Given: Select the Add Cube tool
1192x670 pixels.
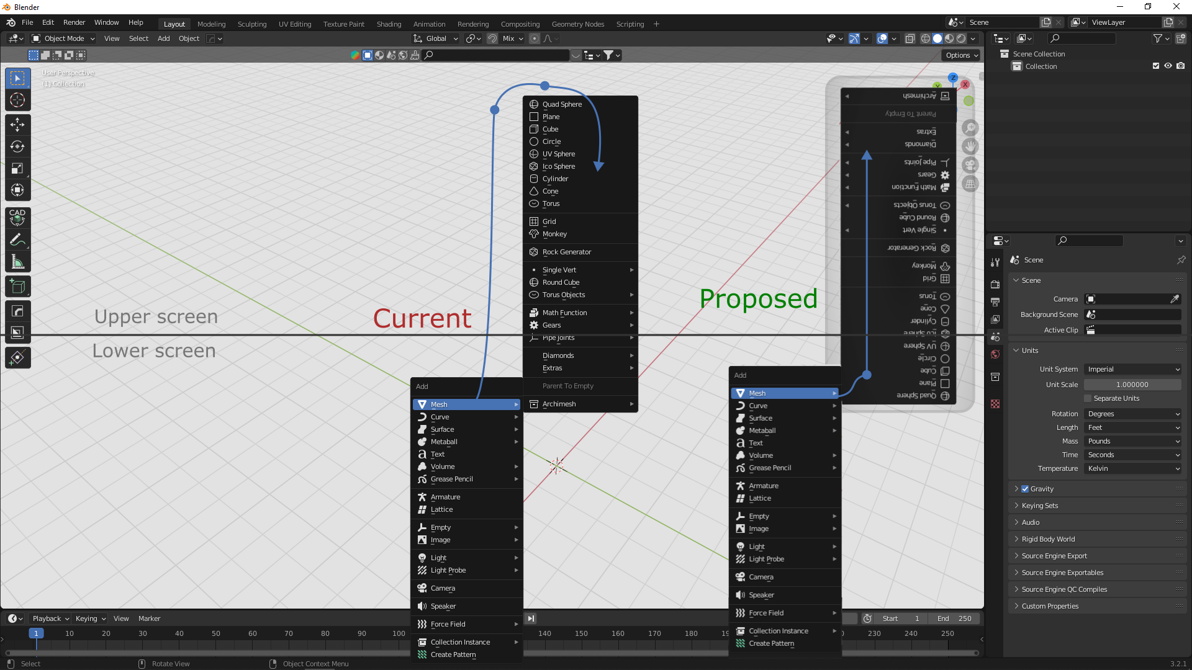Looking at the screenshot, I should click(x=17, y=287).
